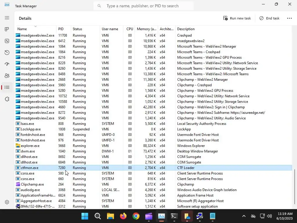This screenshot has height=223, width=297.
Task: Select ApplicationFrameHost process row
Action: click(153, 195)
